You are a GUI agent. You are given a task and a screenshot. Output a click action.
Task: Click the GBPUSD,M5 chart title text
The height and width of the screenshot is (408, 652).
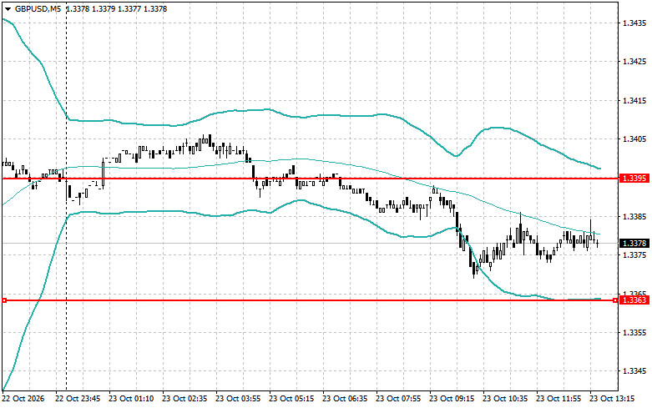[x=38, y=8]
